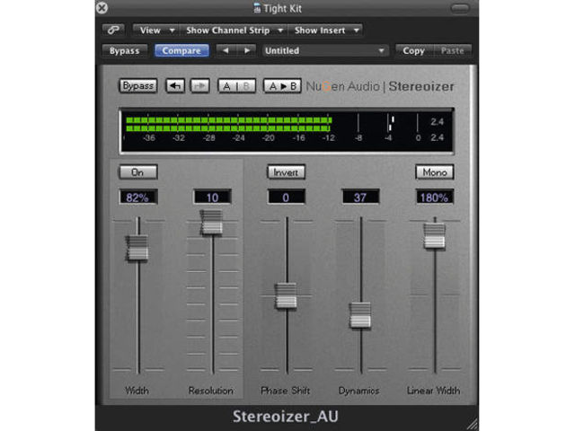Click the Stereoizer_AU label at the bottom
575x431 pixels.
pos(286,417)
